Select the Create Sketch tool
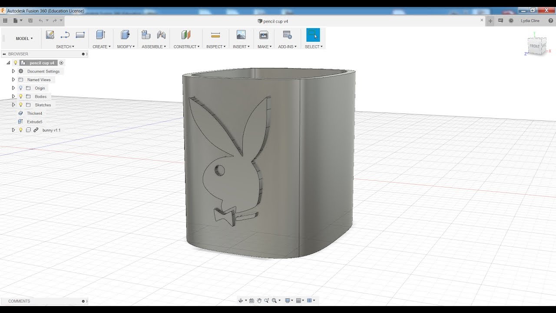The height and width of the screenshot is (313, 556). [x=50, y=35]
